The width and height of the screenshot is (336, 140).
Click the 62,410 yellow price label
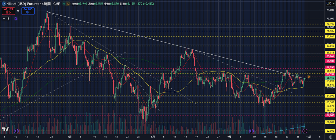tap(330, 110)
